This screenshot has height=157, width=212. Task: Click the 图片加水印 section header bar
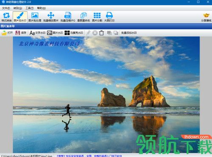click(106, 26)
